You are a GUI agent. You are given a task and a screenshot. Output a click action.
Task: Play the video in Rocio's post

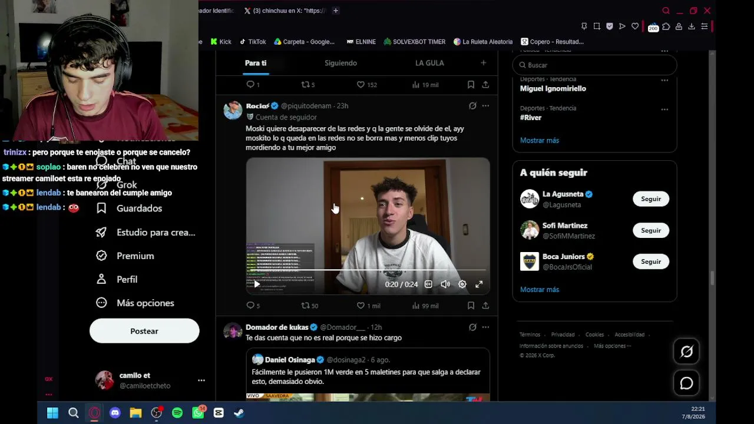click(257, 284)
